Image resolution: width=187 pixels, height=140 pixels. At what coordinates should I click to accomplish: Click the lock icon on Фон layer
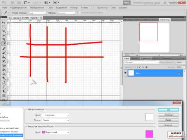(x=179, y=73)
